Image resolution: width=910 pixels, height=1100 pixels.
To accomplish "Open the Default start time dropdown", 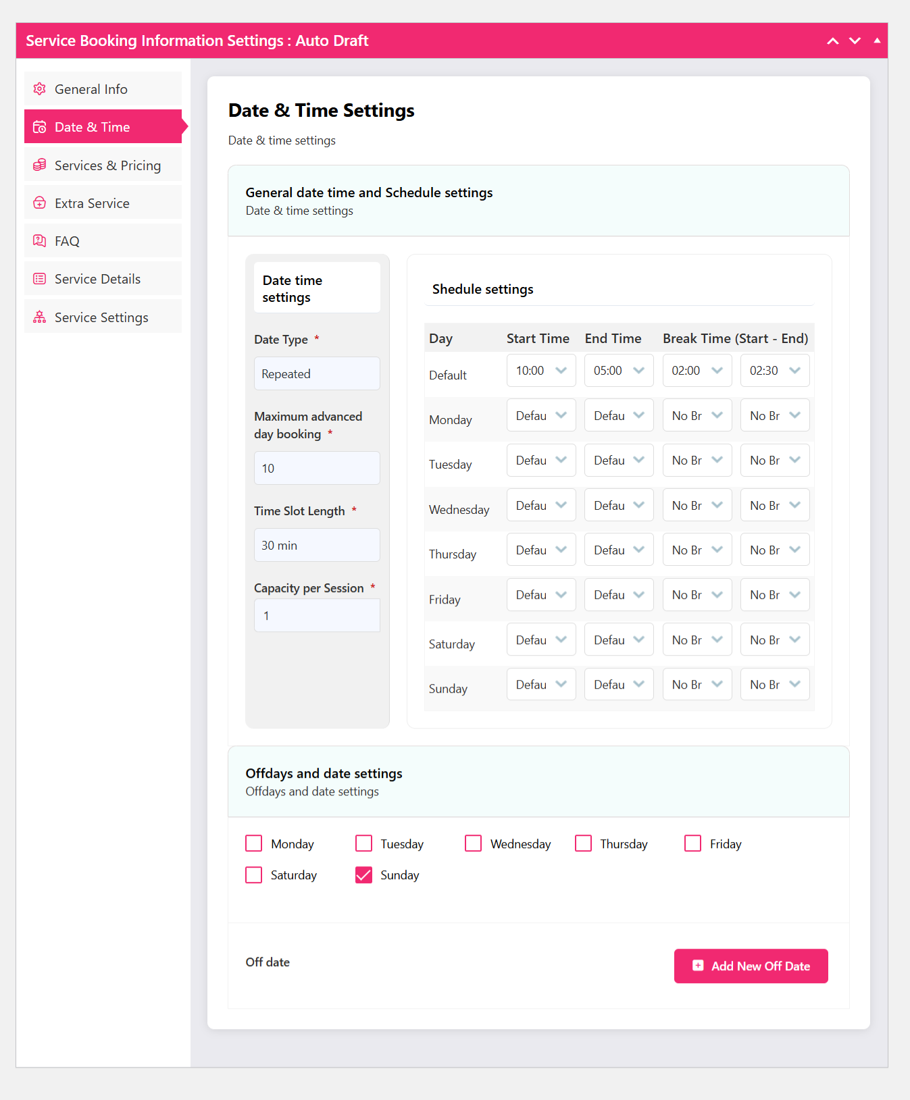I will tap(540, 371).
